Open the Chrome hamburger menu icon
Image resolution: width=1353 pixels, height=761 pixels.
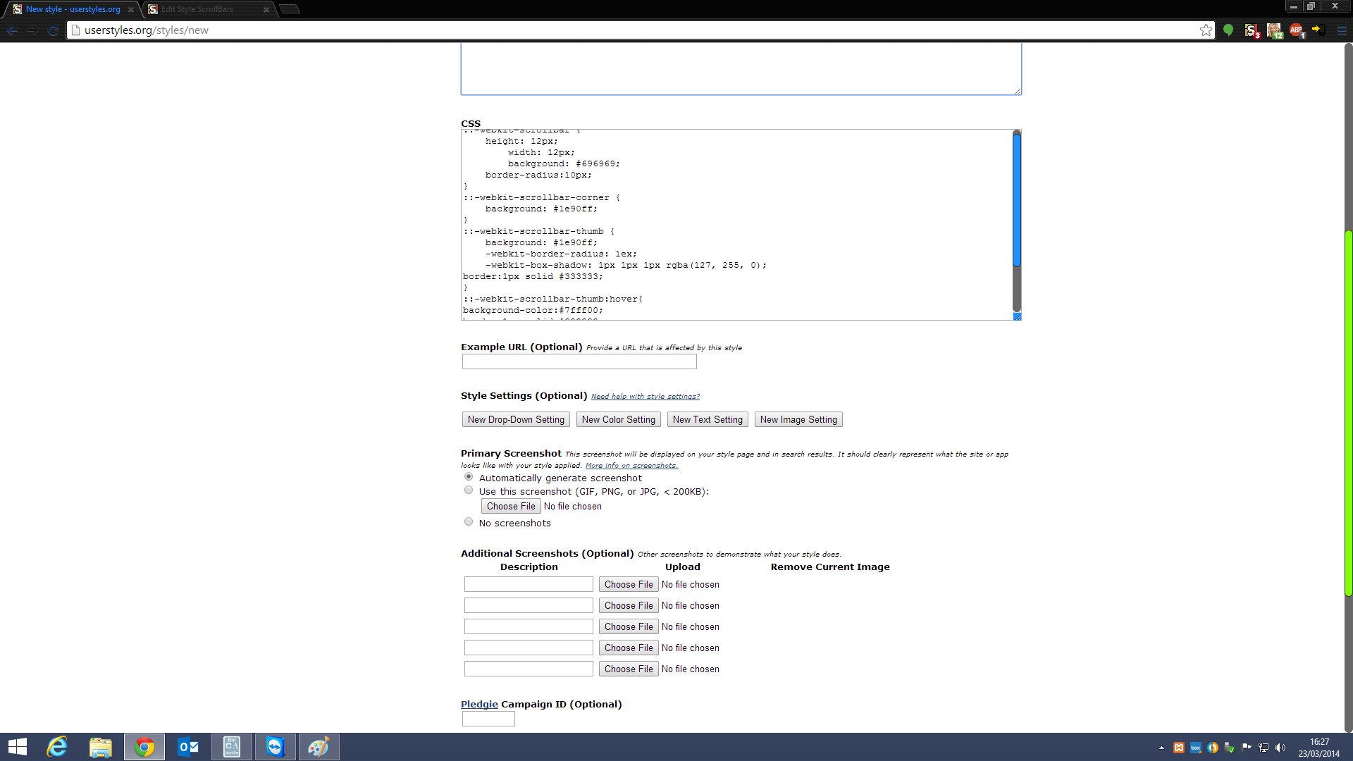(x=1342, y=30)
